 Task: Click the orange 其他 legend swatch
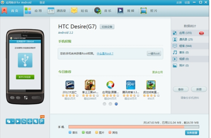point(110,133)
